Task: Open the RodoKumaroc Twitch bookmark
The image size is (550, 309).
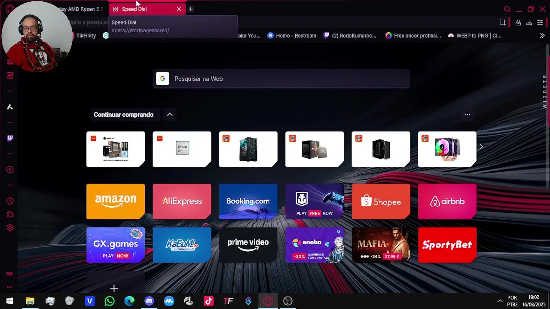Action: pos(350,36)
